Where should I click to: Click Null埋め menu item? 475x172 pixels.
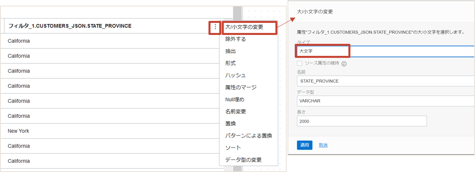[235, 100]
